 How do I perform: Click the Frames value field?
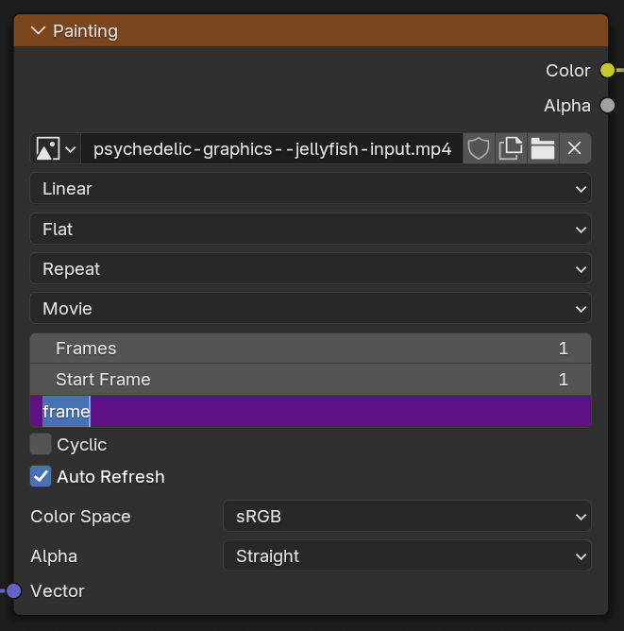311,349
